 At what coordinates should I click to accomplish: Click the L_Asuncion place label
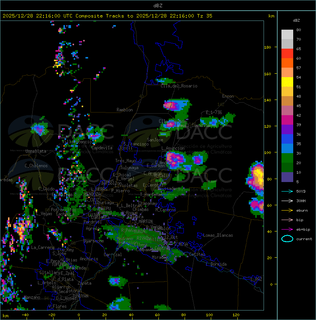point(173,148)
